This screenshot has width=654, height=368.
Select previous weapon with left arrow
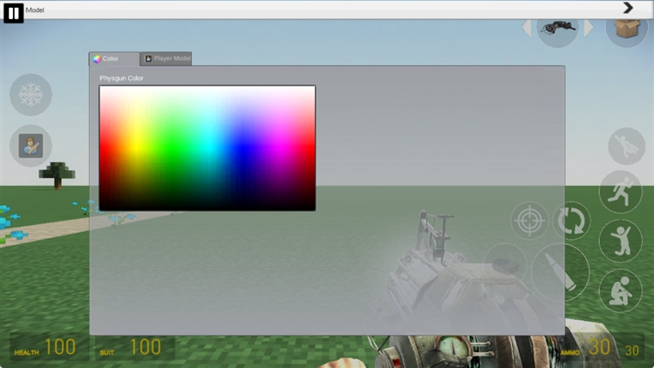(x=527, y=29)
